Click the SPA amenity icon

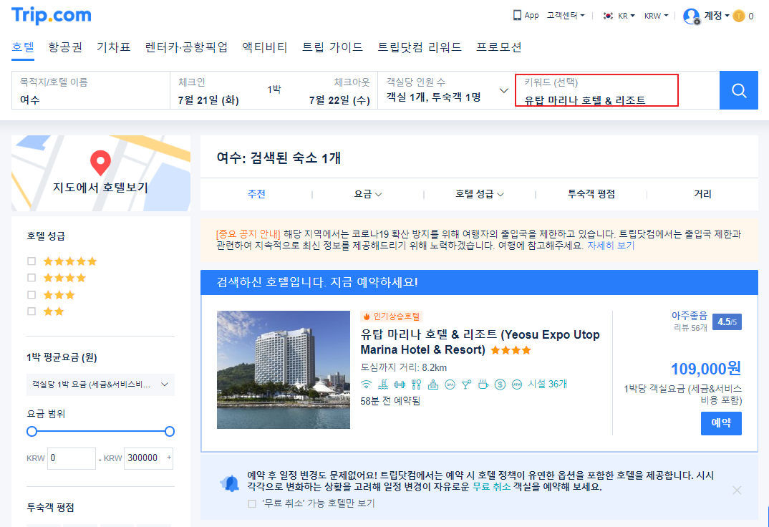450,385
